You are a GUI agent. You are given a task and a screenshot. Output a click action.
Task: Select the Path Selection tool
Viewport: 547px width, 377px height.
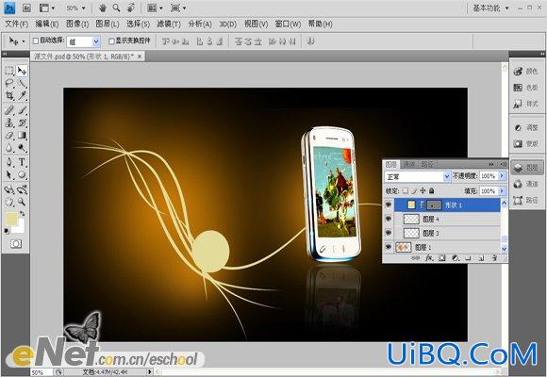[x=9, y=174]
